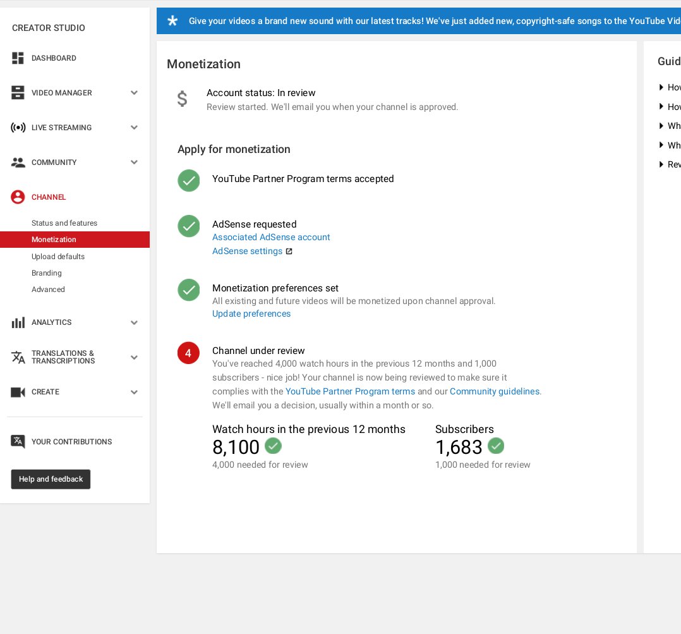Click green check beside Monetization preferences set

[188, 290]
